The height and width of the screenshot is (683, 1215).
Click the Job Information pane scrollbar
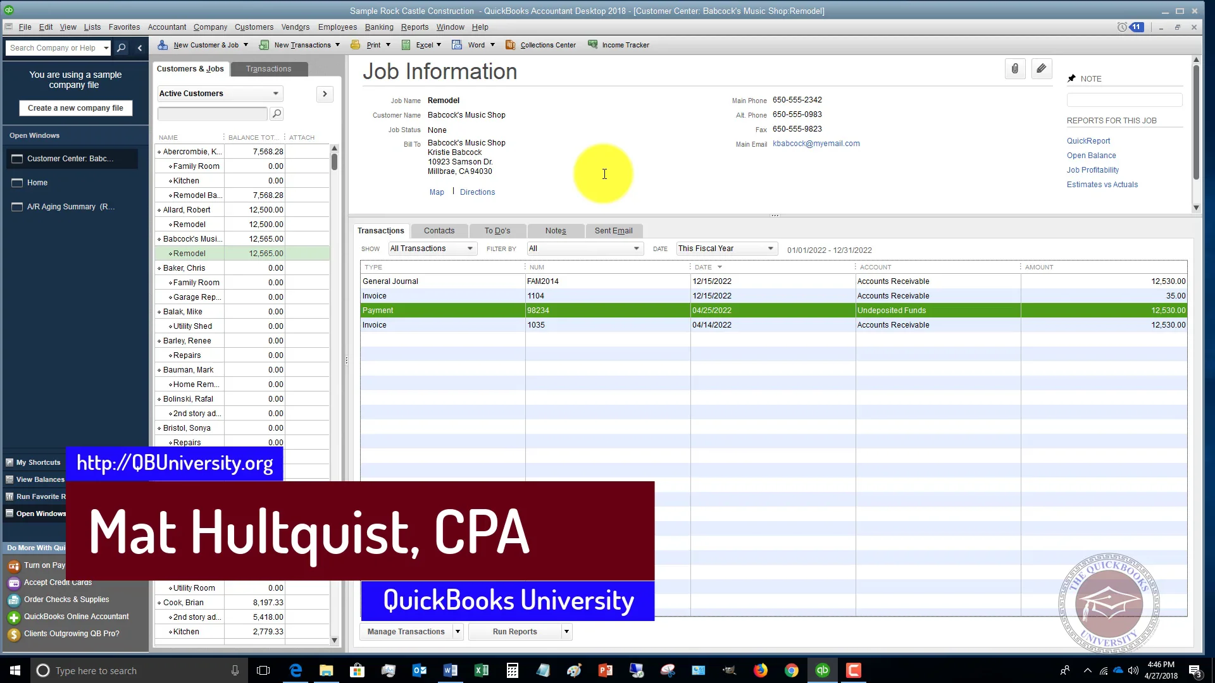pos(1196,134)
